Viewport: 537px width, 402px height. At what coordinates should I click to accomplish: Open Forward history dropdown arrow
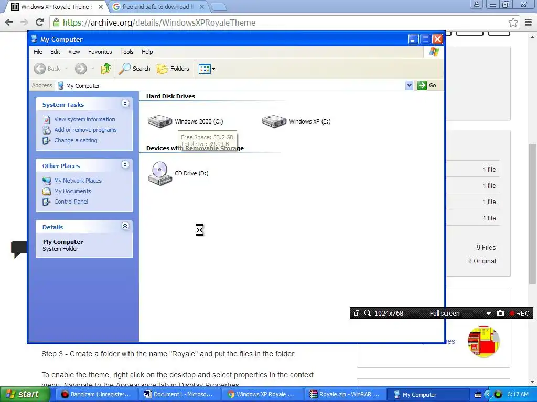pos(93,69)
